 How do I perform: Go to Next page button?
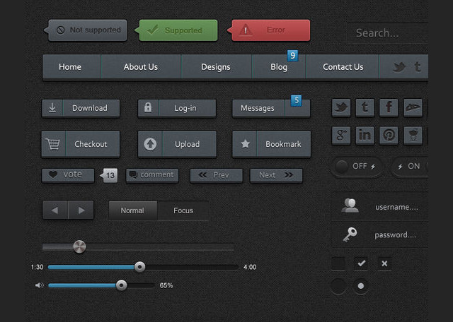tap(276, 176)
